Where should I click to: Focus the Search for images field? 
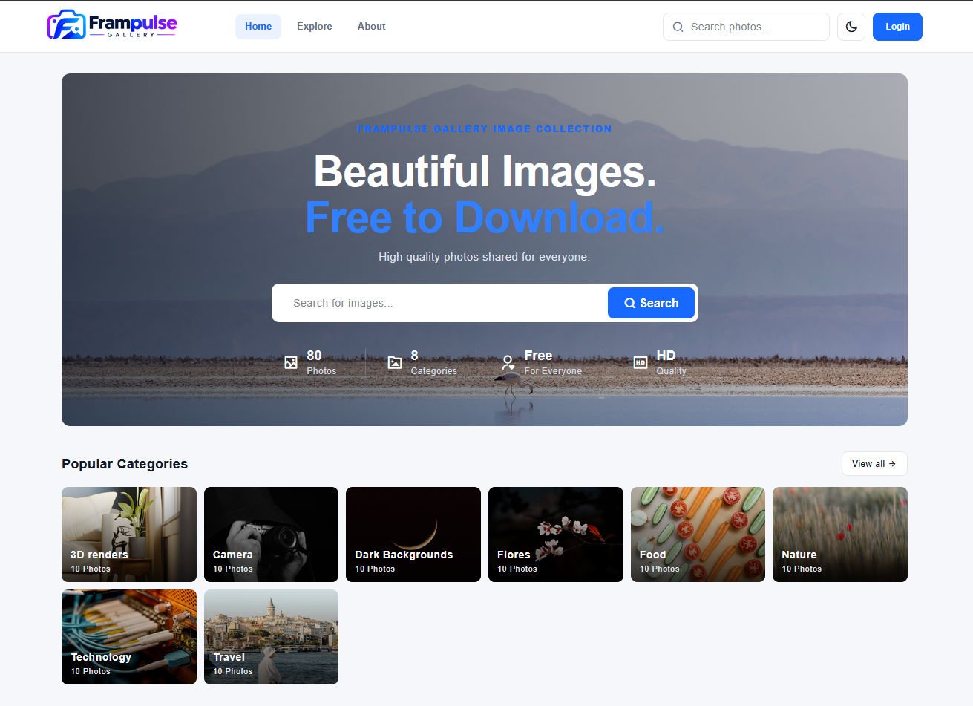coord(439,303)
